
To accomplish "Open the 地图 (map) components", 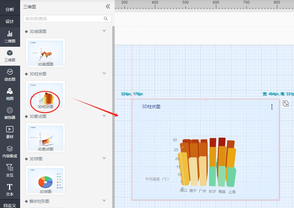I will click(x=10, y=94).
